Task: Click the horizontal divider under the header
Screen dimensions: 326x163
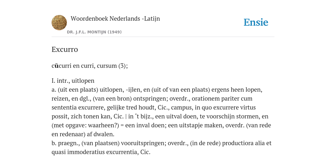Action: (163, 37)
